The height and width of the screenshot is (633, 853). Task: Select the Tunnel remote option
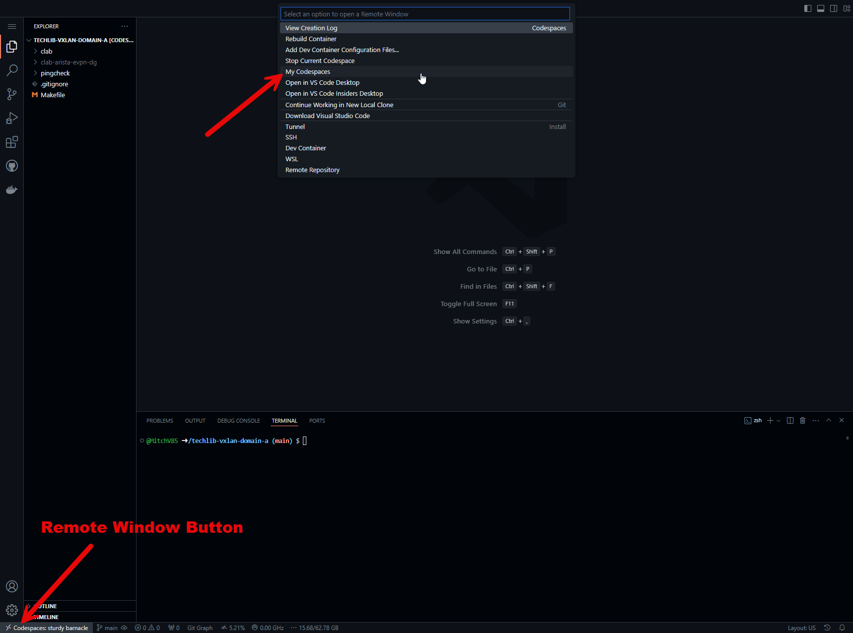click(x=426, y=127)
